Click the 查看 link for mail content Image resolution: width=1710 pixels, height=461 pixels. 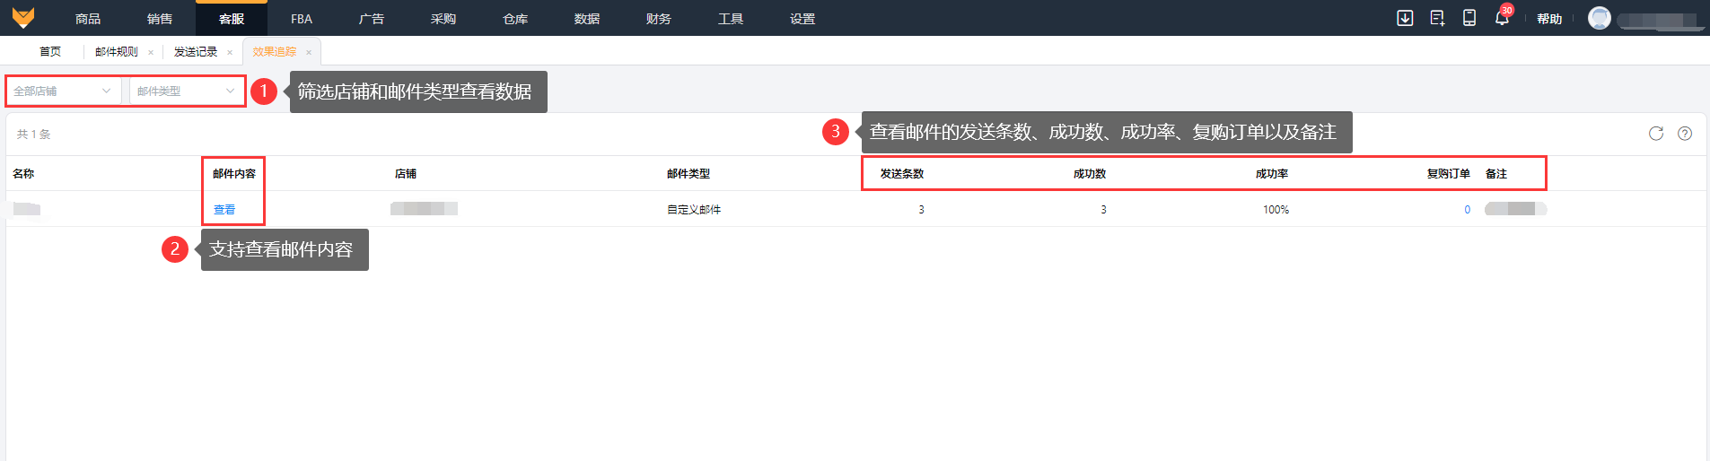pyautogui.click(x=224, y=209)
